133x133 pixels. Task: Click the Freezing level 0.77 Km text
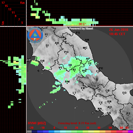click(77, 123)
